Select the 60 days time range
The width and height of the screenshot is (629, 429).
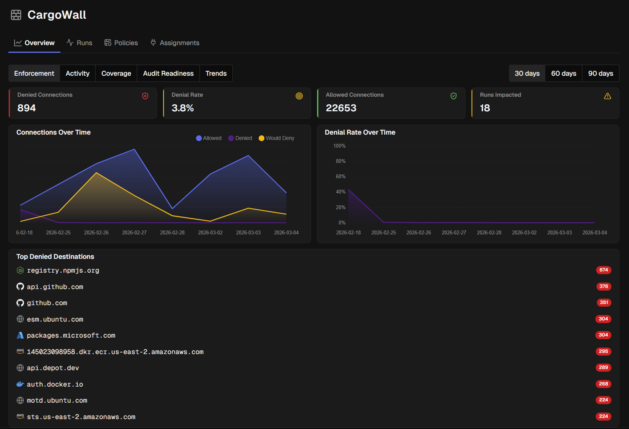click(x=563, y=73)
